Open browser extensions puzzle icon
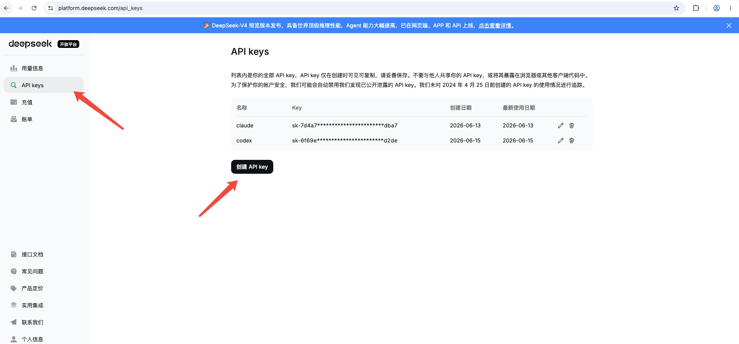The image size is (739, 344). [696, 8]
